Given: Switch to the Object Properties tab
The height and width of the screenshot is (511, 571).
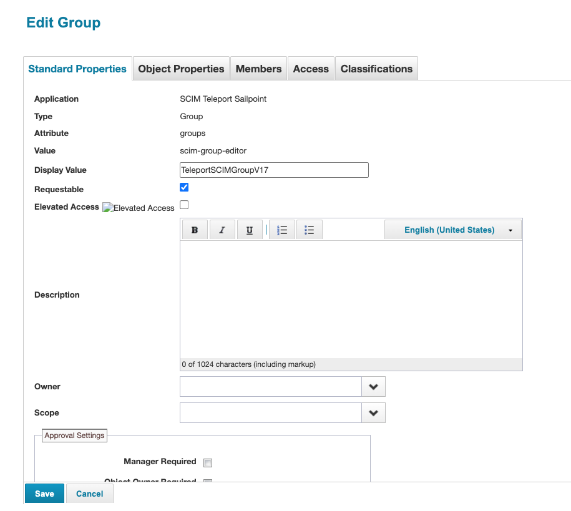Looking at the screenshot, I should click(181, 68).
